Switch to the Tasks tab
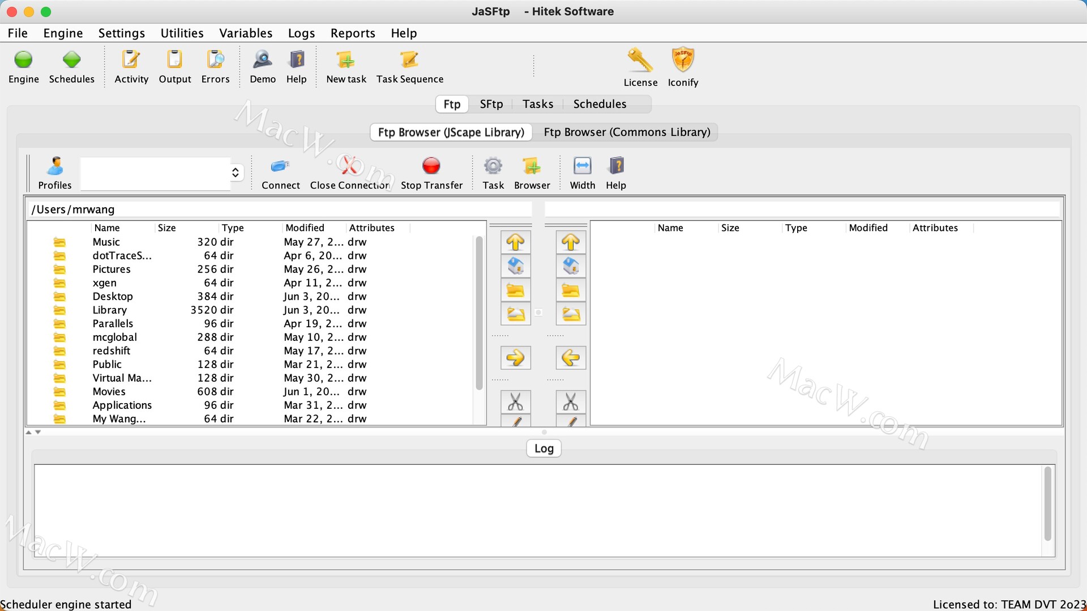This screenshot has width=1087, height=611. (x=538, y=104)
